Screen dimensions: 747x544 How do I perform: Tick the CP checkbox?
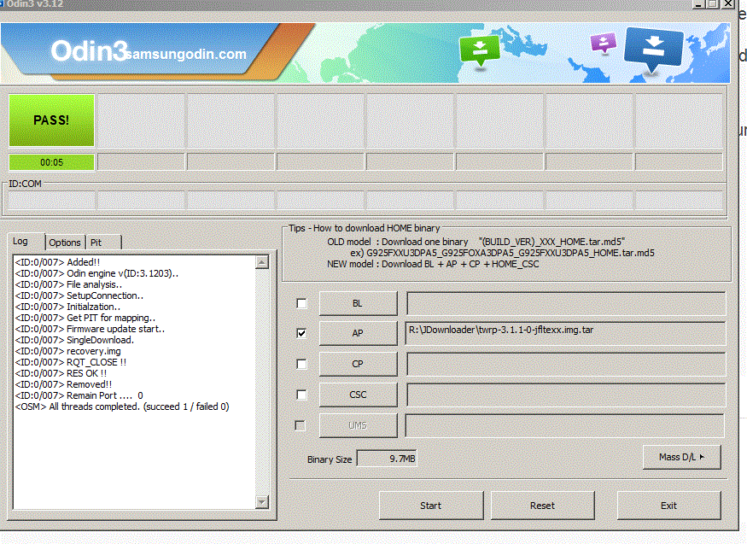tap(301, 364)
